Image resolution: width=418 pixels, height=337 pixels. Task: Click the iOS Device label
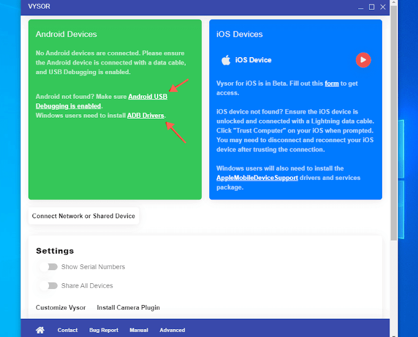253,60
